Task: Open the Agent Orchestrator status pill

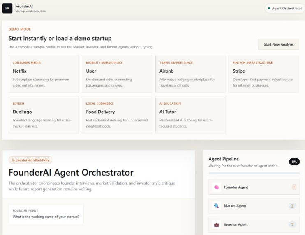Action: [x=285, y=8]
